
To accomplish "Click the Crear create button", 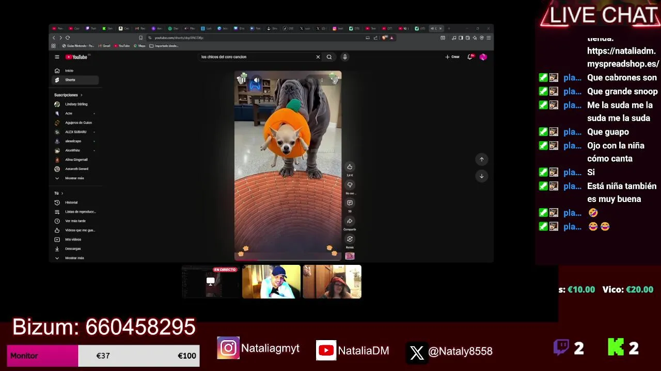I will click(452, 57).
